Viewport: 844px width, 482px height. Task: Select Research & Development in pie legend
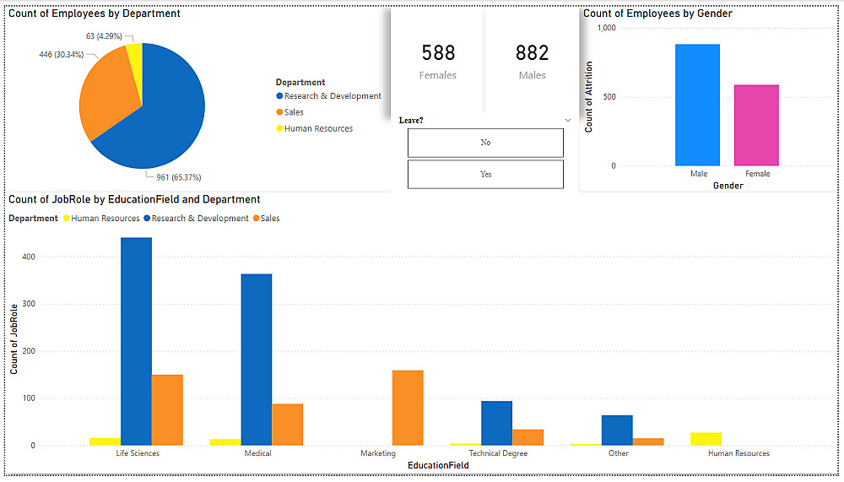(328, 96)
